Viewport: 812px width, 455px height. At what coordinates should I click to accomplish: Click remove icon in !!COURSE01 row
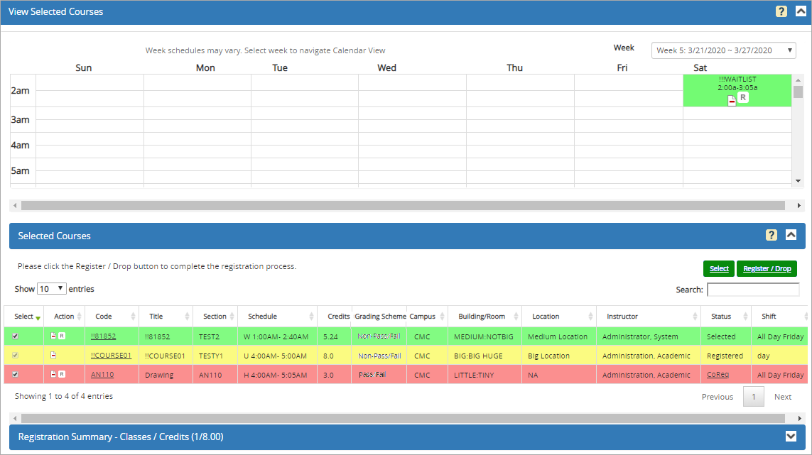tap(53, 356)
